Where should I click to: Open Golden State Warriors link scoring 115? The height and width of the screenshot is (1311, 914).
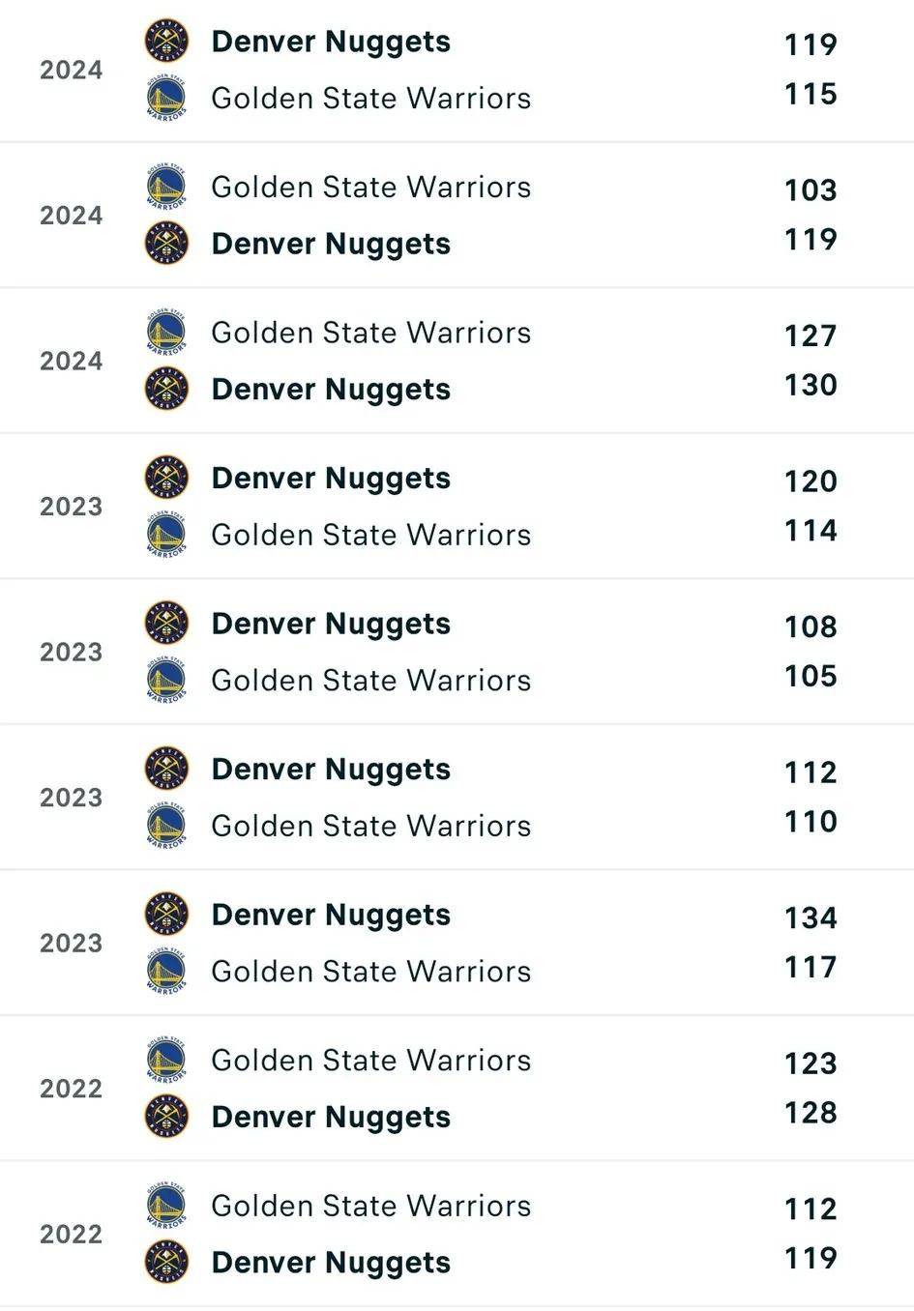[x=370, y=99]
